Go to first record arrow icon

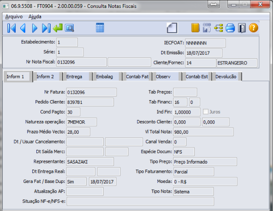pyautogui.click(x=12, y=28)
